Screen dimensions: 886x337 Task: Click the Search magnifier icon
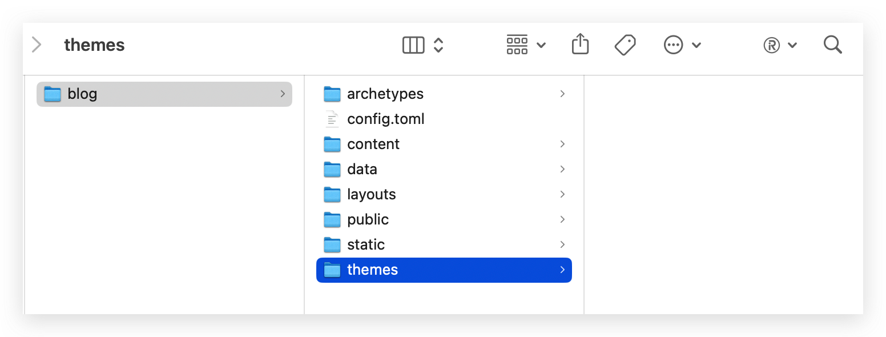(833, 45)
